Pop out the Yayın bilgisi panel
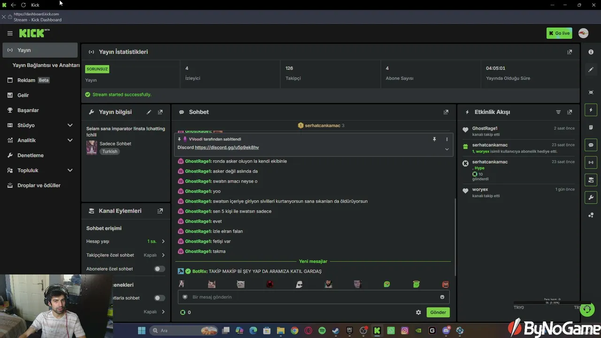The image size is (601, 338). (x=160, y=112)
